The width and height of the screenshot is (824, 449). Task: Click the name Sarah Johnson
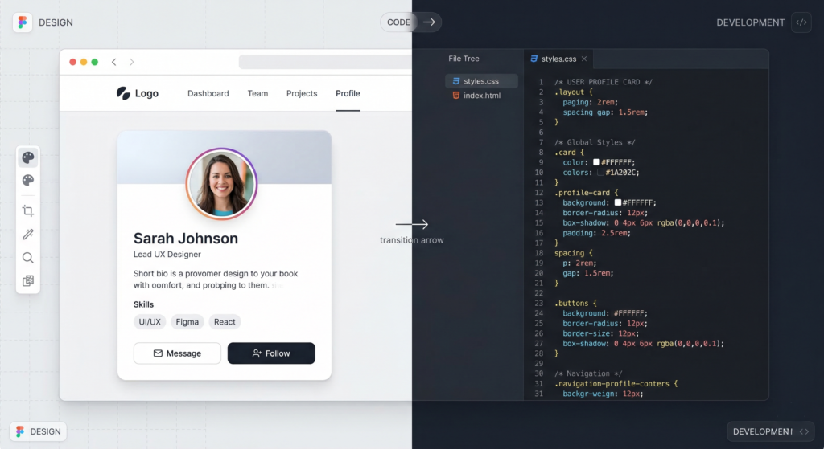(x=186, y=238)
